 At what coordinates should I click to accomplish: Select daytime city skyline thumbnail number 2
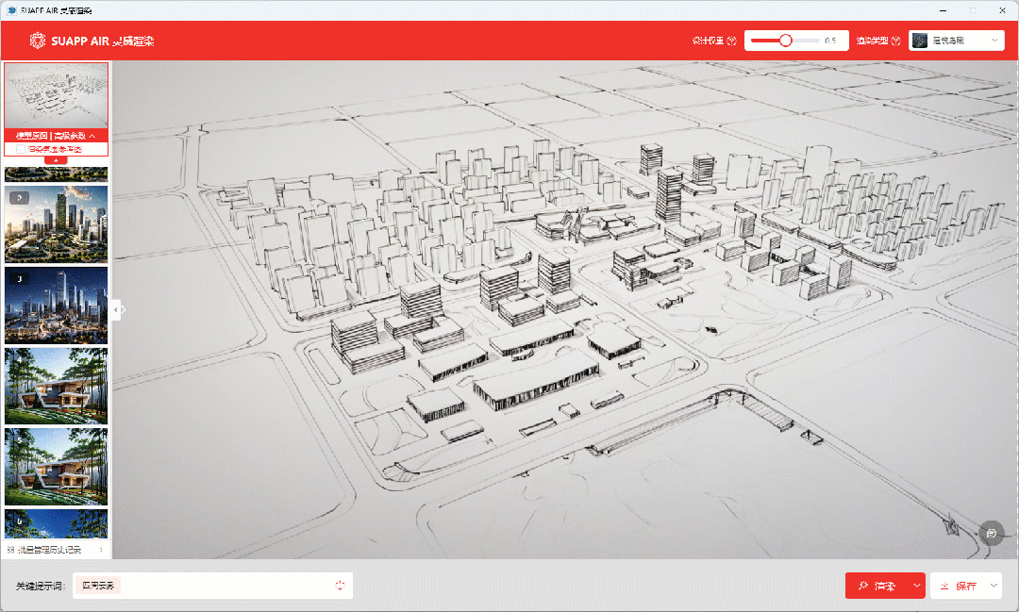coord(56,223)
